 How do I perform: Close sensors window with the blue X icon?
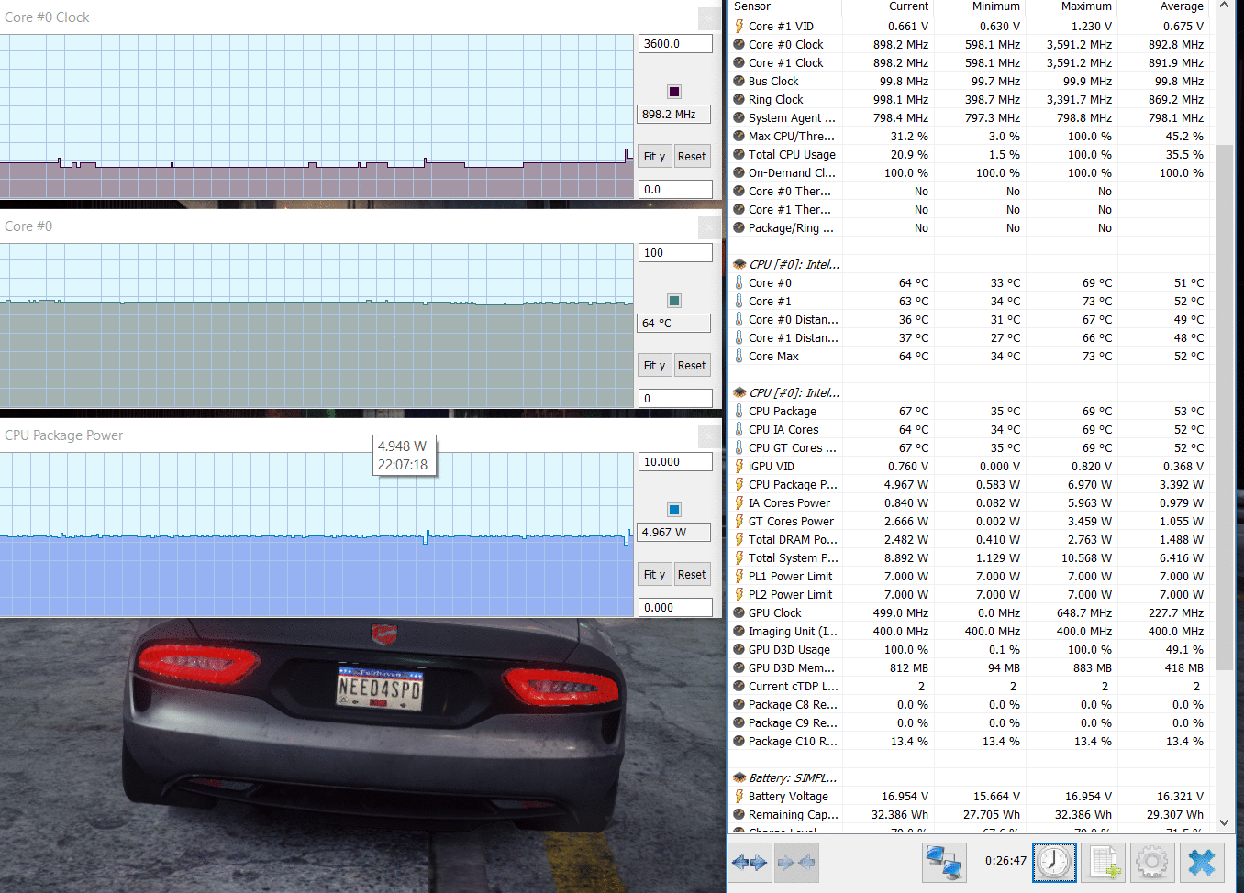click(x=1201, y=863)
